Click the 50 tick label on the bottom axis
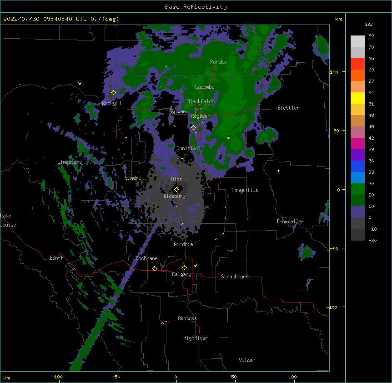 tap(234, 377)
